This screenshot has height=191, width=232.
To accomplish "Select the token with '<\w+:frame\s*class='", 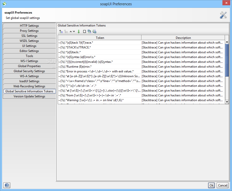I will pyautogui.click(x=100, y=81).
